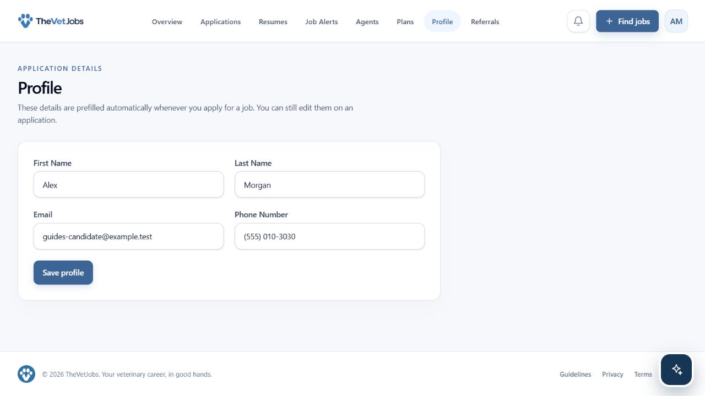Go to the Overview tab
The width and height of the screenshot is (705, 396).
point(167,21)
